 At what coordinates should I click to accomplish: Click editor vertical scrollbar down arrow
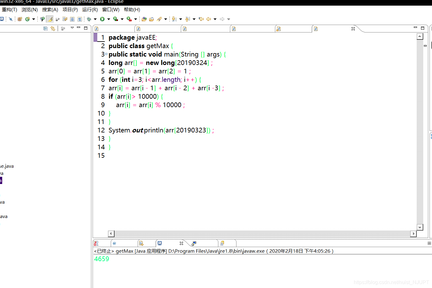click(420, 227)
